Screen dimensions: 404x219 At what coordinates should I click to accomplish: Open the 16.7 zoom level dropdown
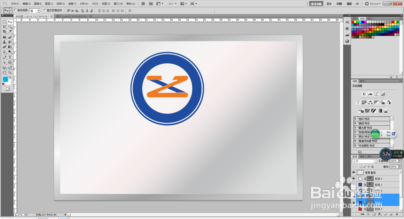(x=176, y=4)
